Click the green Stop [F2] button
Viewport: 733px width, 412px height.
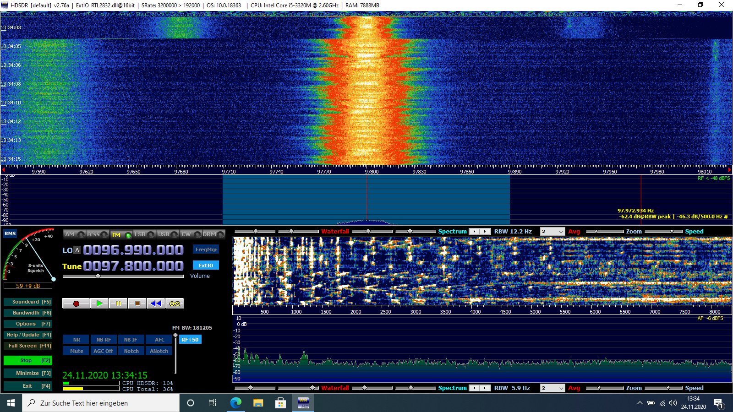click(x=28, y=361)
